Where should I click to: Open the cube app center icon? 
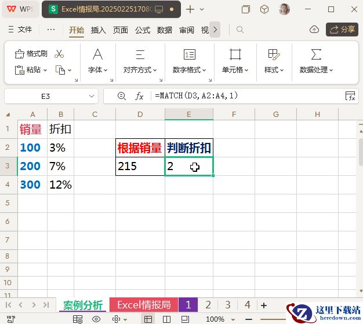[264, 9]
